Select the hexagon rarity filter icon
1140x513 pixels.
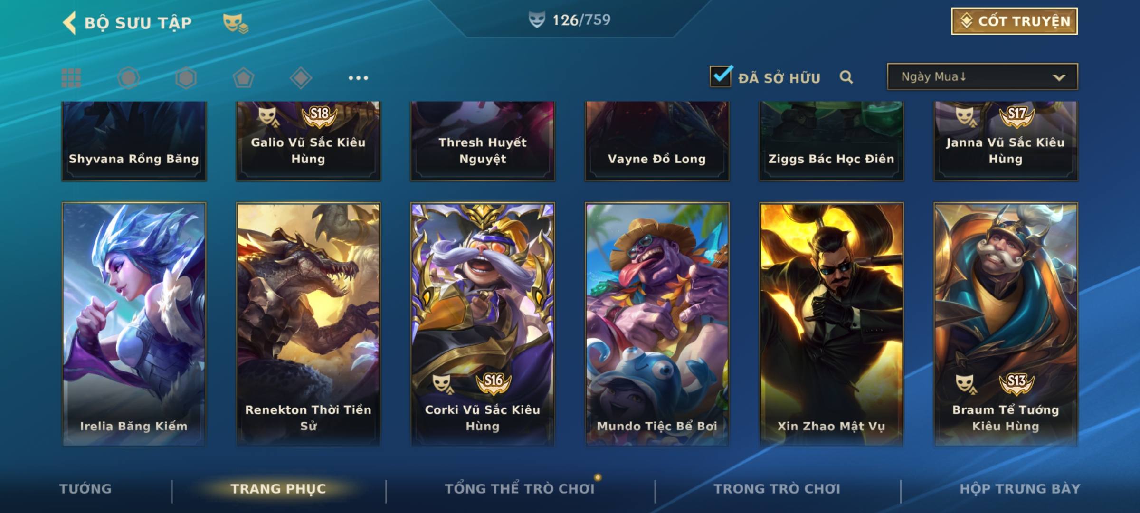186,78
